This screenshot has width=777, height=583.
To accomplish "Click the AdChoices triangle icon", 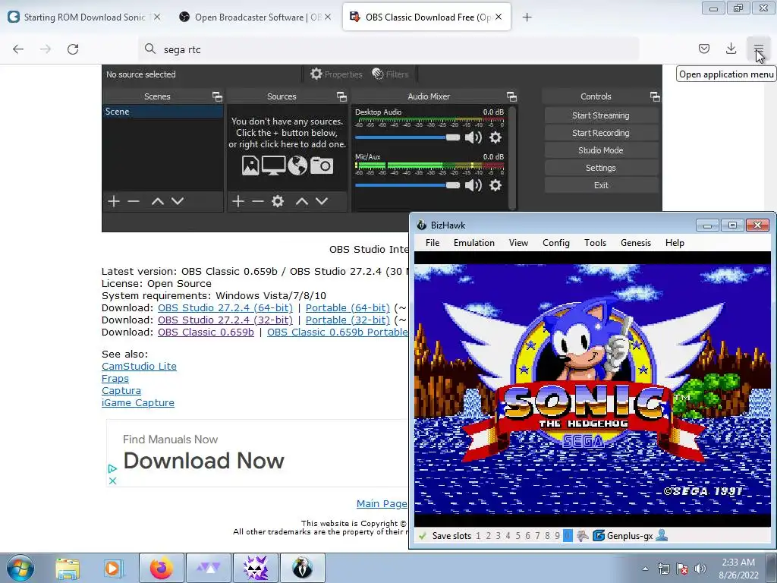I will pos(112,468).
